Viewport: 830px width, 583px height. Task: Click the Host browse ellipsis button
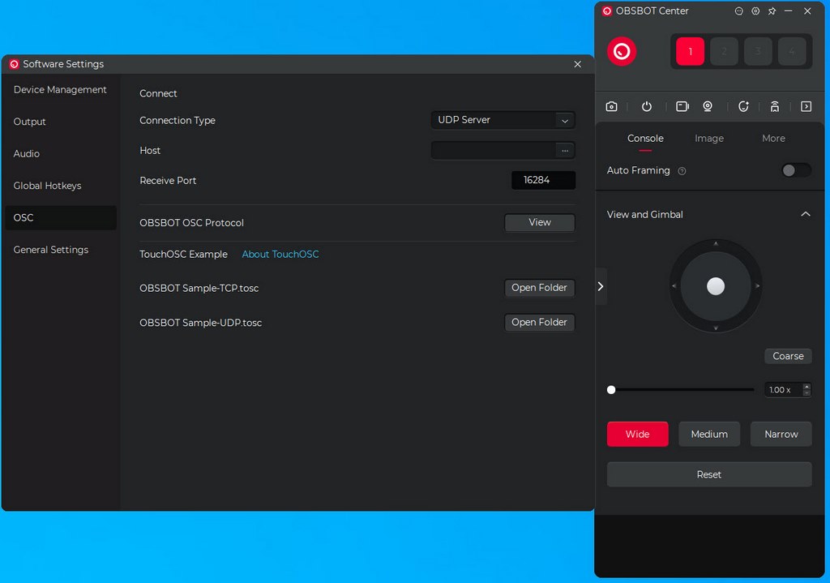565,150
